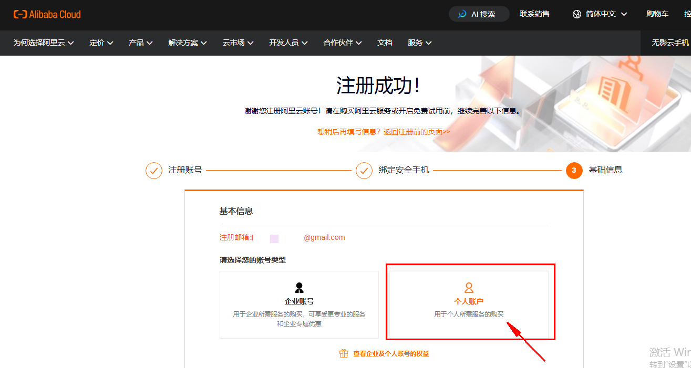This screenshot has width=691, height=368.
Task: Click the globe language icon
Action: pyautogui.click(x=577, y=14)
